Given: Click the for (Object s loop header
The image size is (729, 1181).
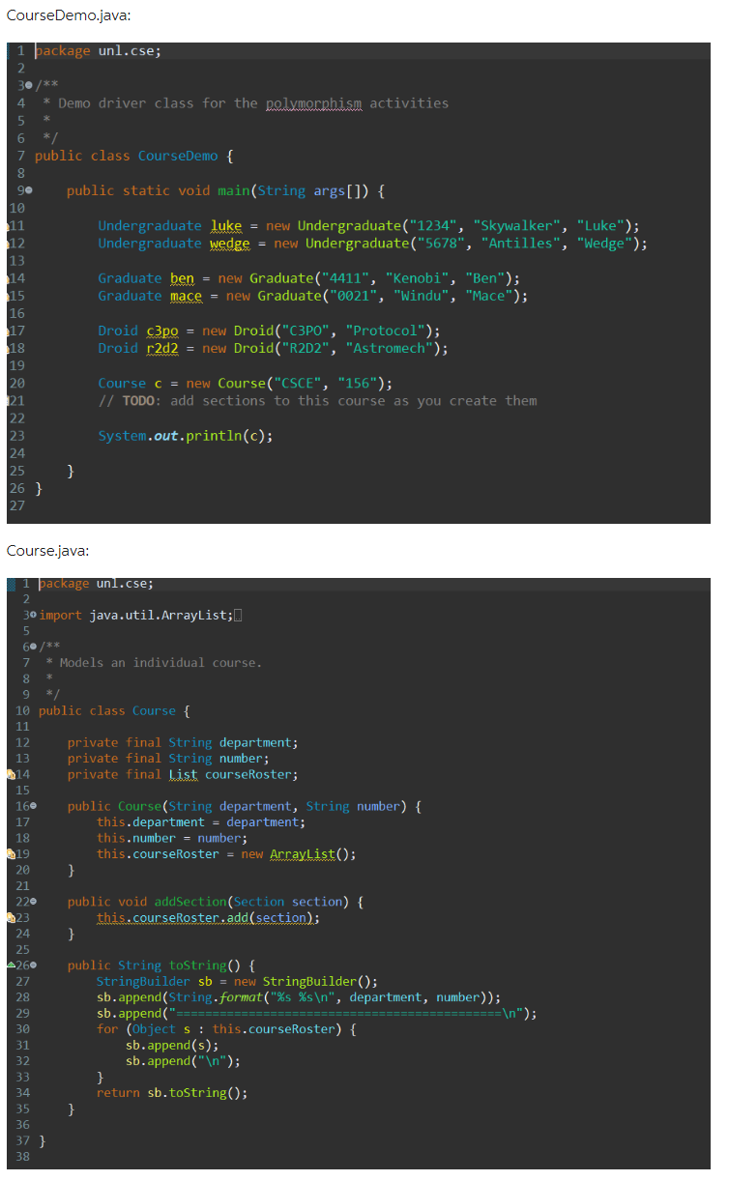Looking at the screenshot, I should 226,1028.
